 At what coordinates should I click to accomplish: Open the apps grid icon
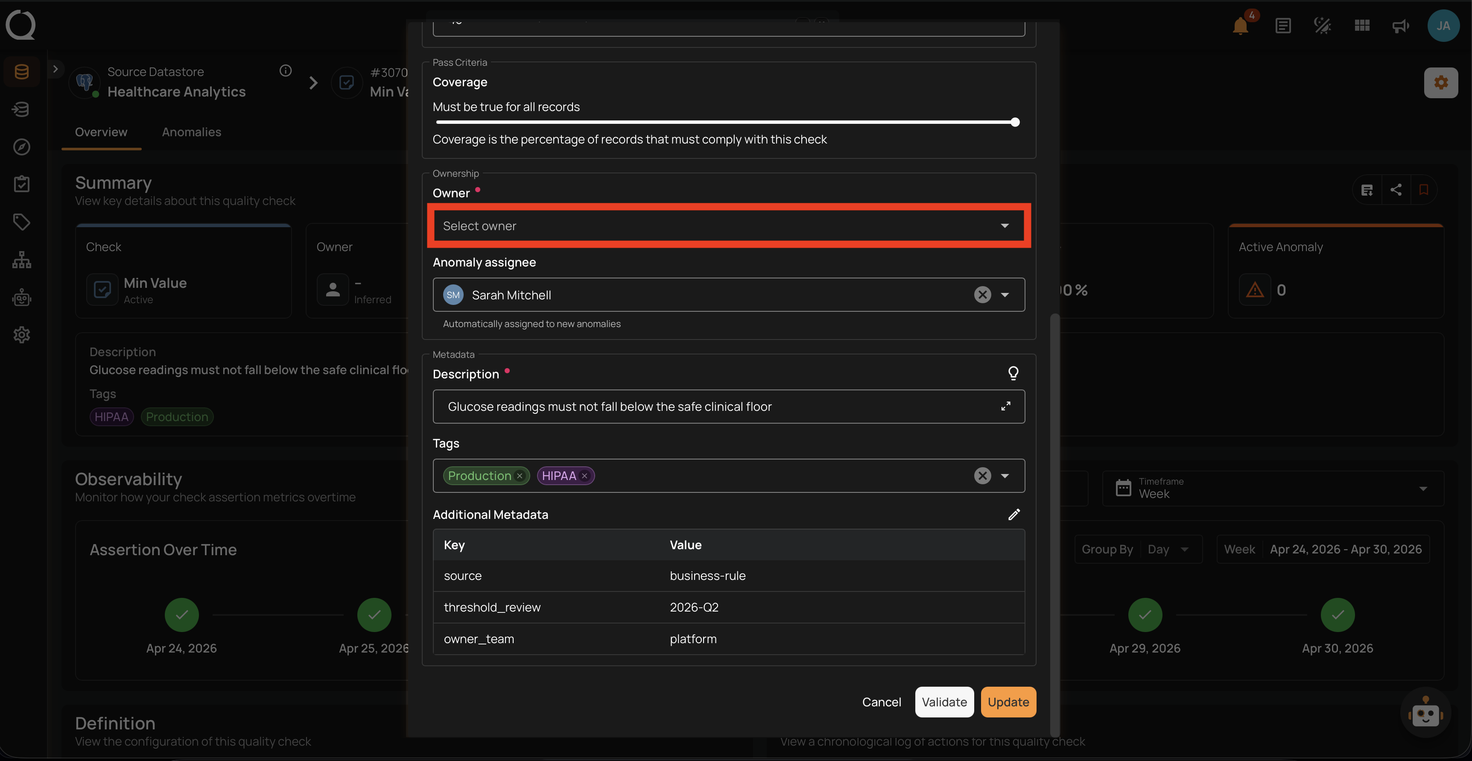tap(1362, 26)
